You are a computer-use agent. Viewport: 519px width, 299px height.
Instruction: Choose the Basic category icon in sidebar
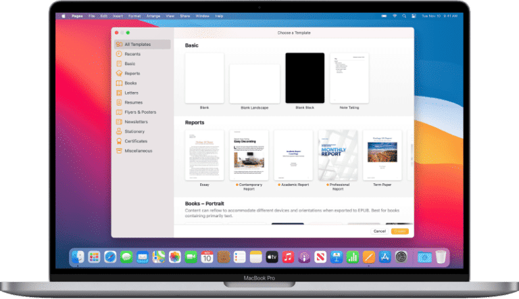click(x=119, y=64)
